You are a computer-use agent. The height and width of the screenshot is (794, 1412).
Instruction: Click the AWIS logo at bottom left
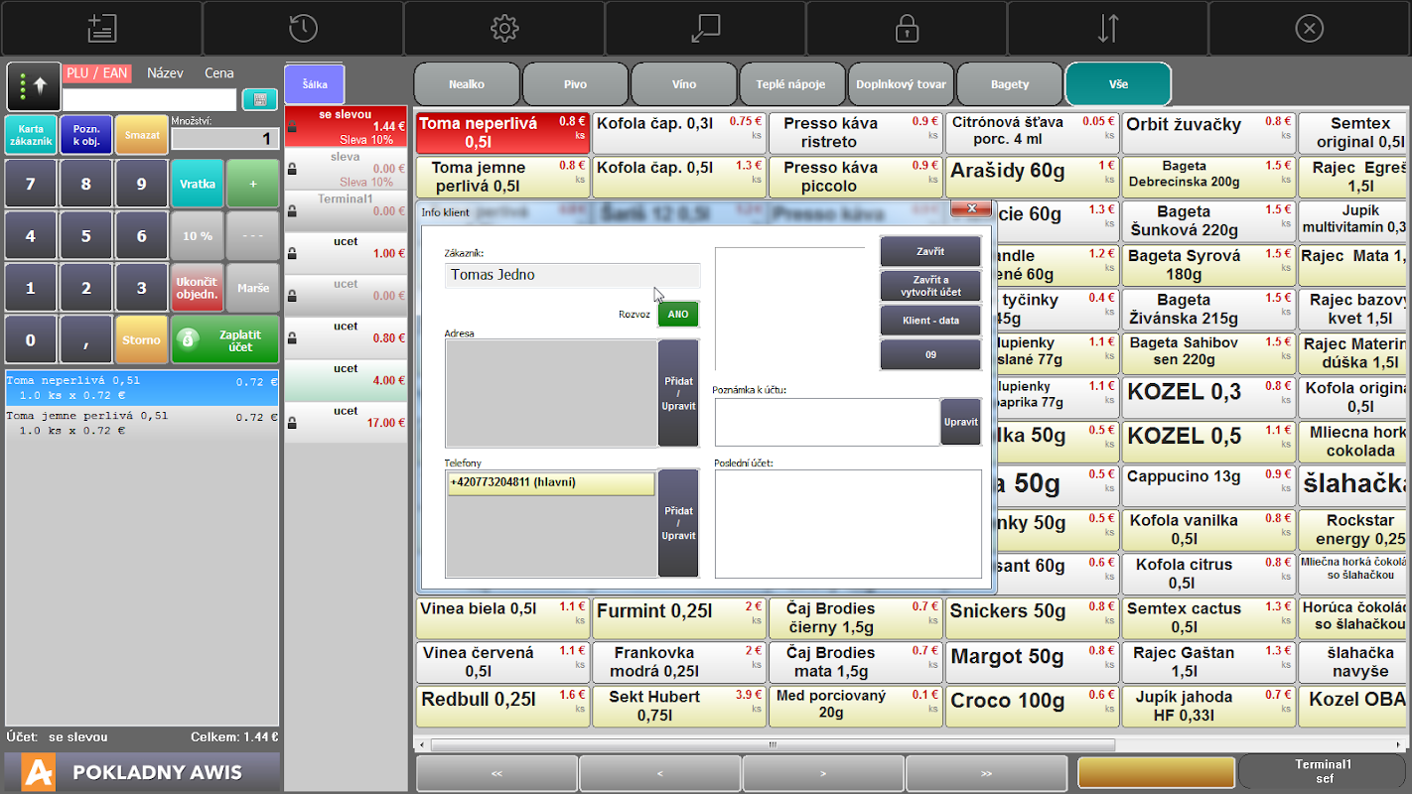pos(39,773)
